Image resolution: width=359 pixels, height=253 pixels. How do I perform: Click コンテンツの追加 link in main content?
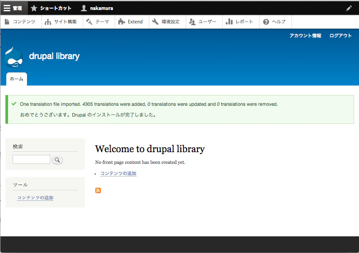click(x=118, y=173)
